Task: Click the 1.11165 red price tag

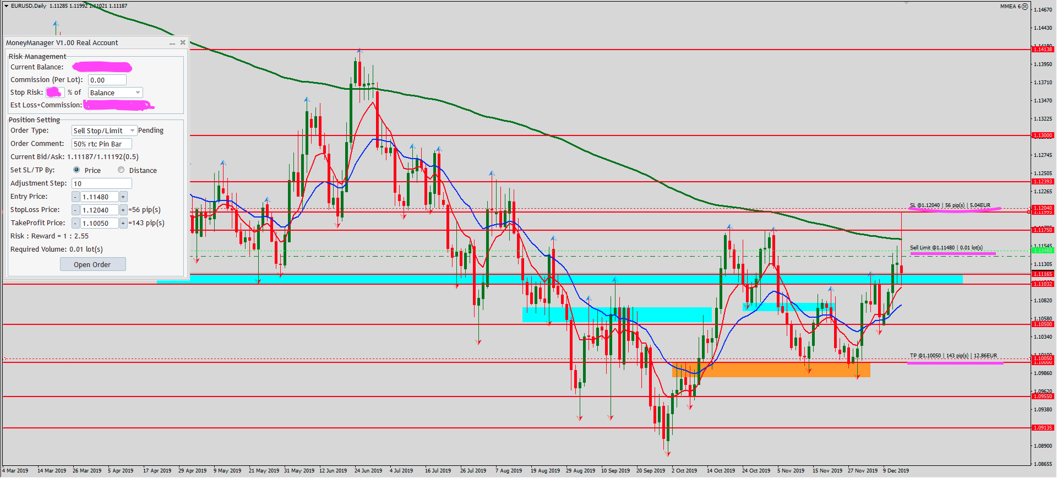Action: point(1042,274)
